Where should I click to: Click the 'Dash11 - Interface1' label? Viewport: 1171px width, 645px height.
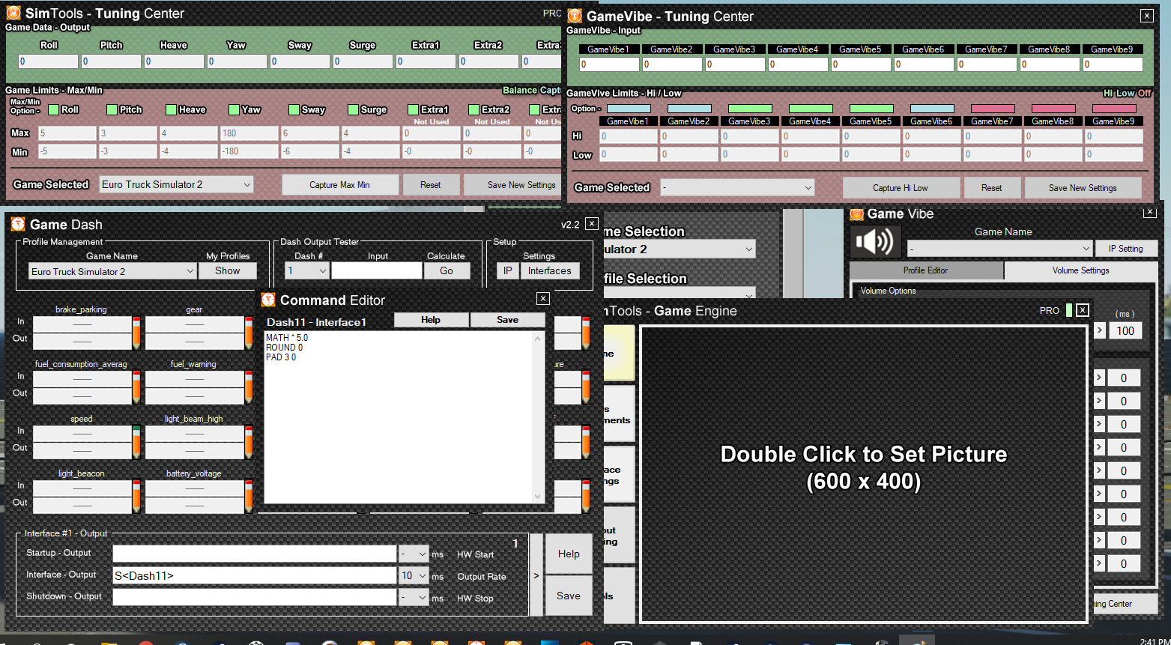[x=316, y=322]
